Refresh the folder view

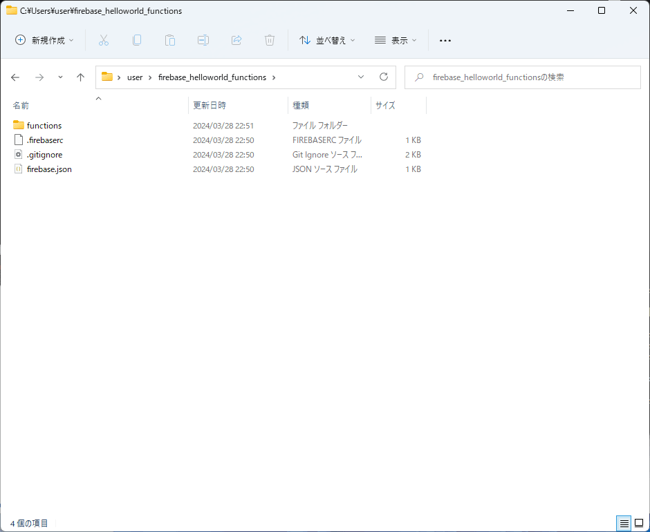coord(384,77)
